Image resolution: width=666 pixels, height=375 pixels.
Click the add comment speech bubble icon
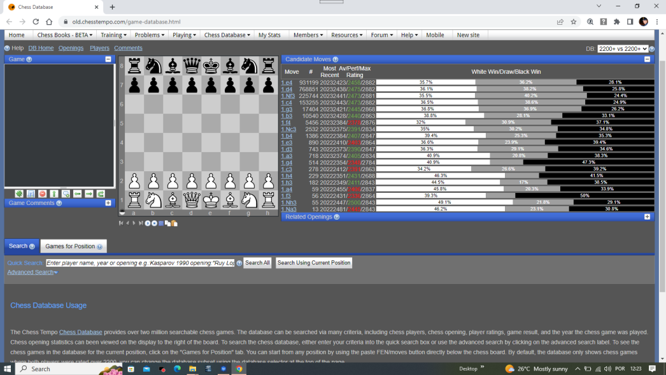66,194
